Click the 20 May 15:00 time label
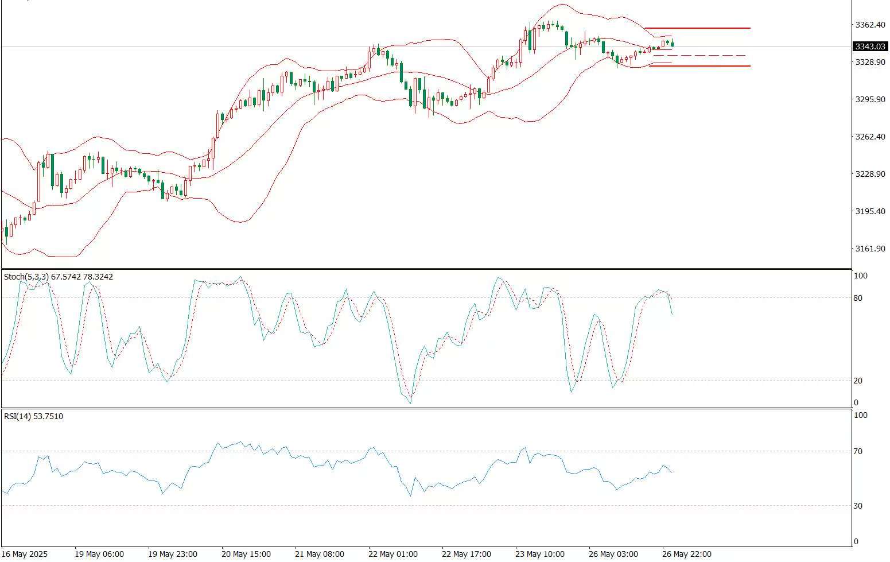Image resolution: width=890 pixels, height=562 pixels. pos(246,554)
